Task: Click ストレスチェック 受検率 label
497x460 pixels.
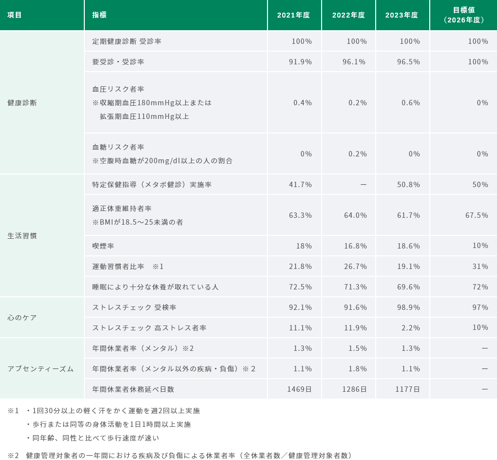Action: pyautogui.click(x=134, y=307)
